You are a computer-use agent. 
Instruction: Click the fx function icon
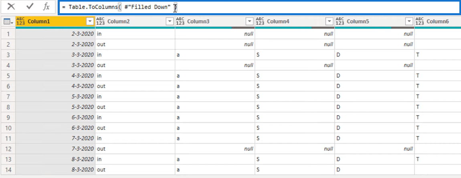(47, 6)
